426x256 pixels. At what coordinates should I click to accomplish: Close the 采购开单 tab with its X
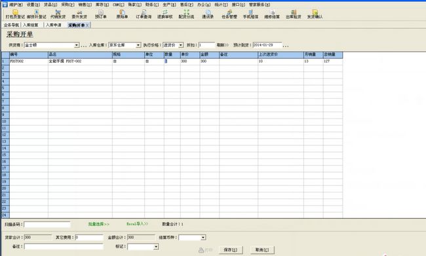87,26
